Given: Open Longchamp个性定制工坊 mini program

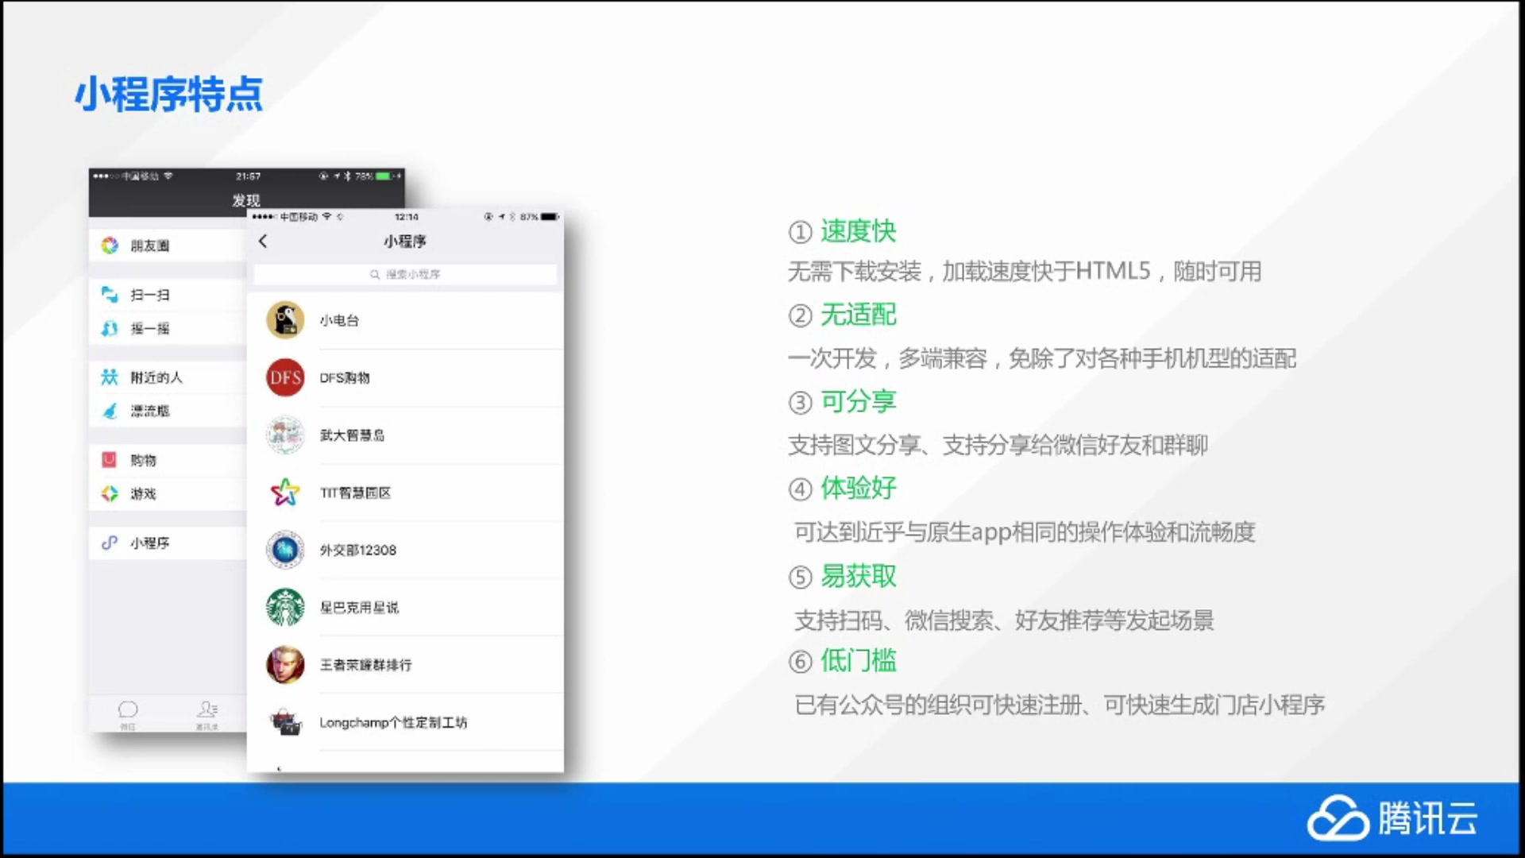Looking at the screenshot, I should pos(284,722).
